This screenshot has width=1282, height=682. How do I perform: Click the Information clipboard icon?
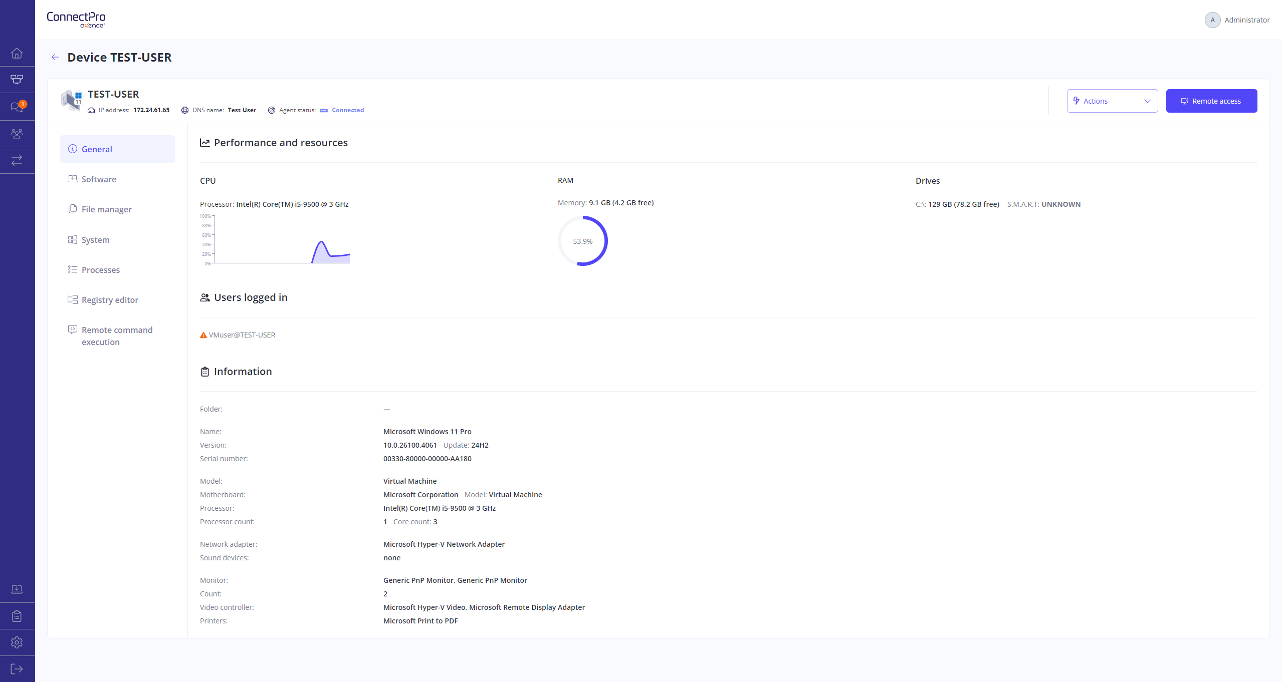click(205, 372)
